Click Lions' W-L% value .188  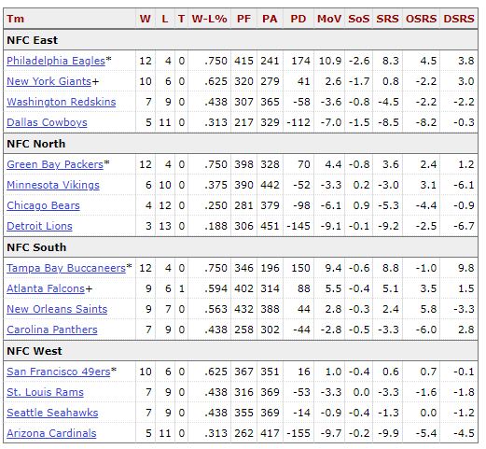215,226
